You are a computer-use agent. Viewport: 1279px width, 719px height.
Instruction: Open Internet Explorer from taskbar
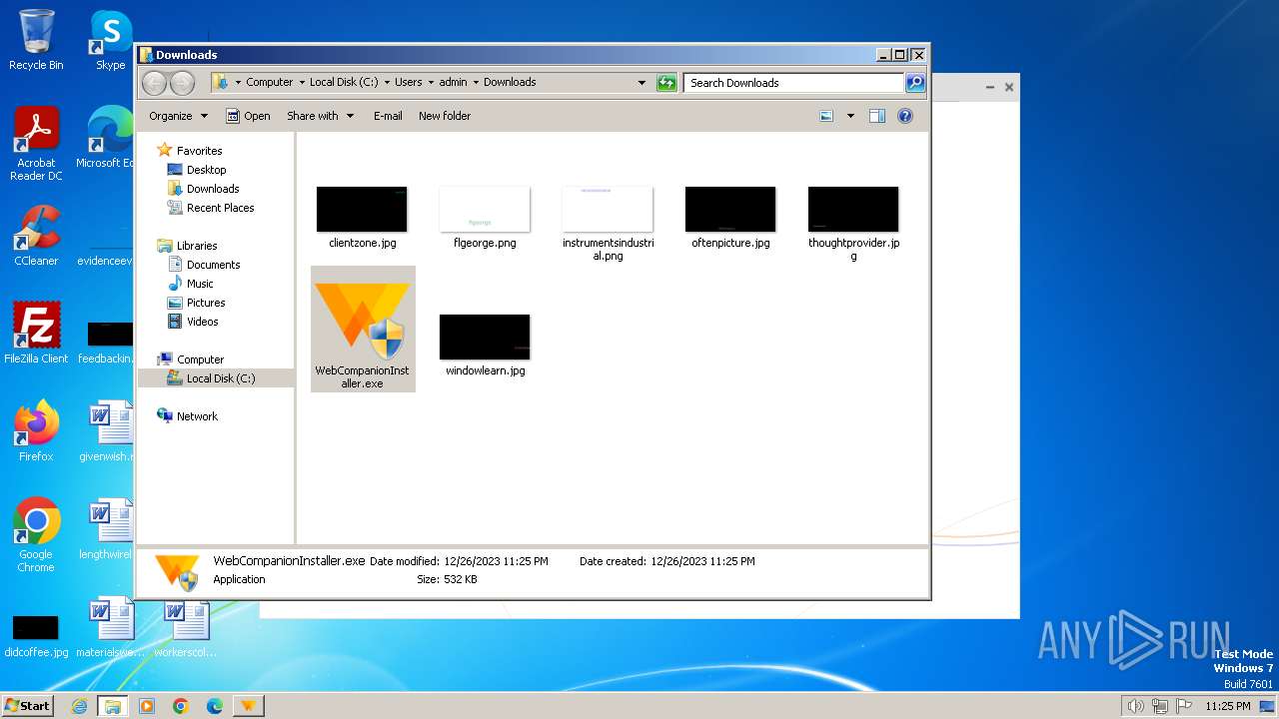tap(79, 706)
